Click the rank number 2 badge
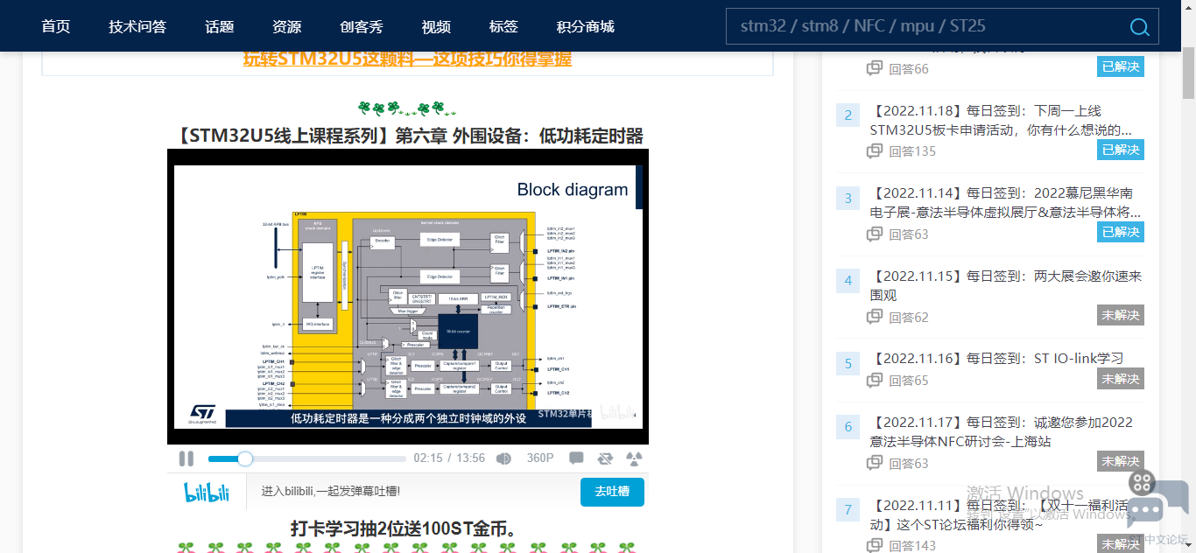Screen dimensions: 1196x553 click(848, 115)
